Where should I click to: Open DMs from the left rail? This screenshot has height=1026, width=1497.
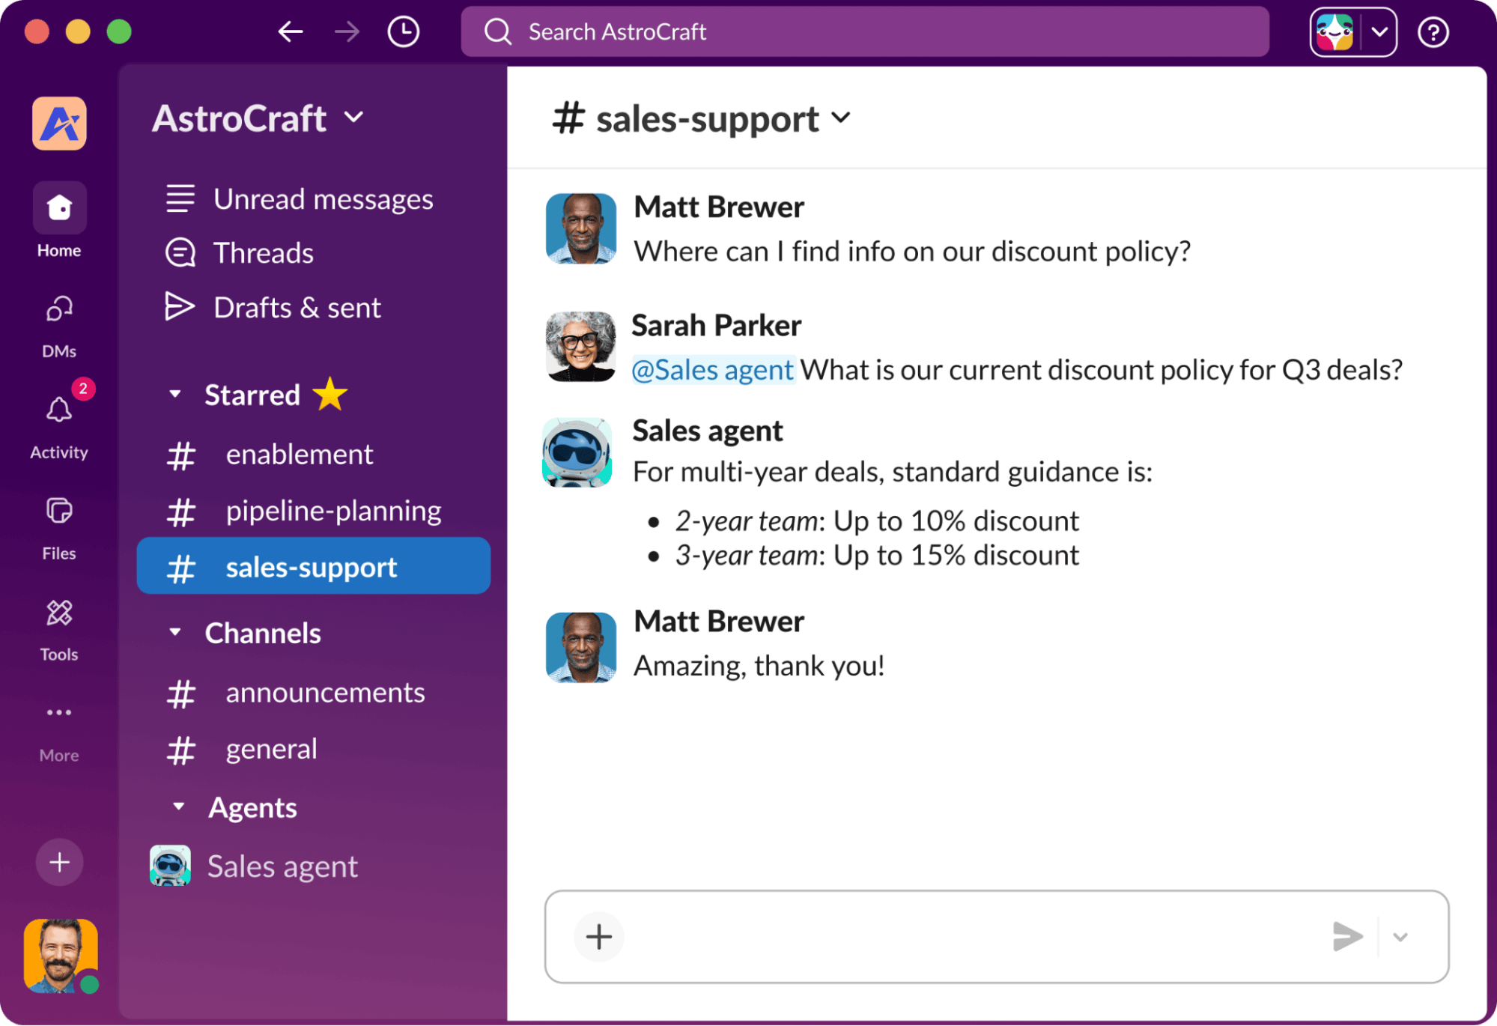(x=58, y=309)
